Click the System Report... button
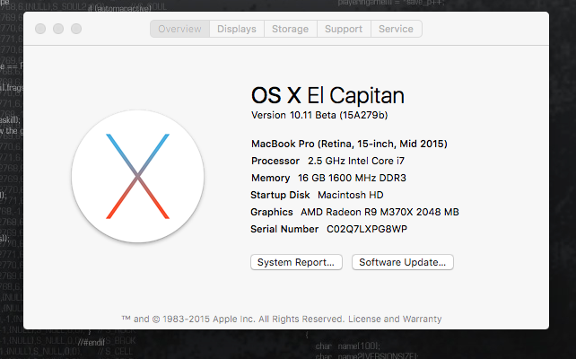 [x=296, y=262]
